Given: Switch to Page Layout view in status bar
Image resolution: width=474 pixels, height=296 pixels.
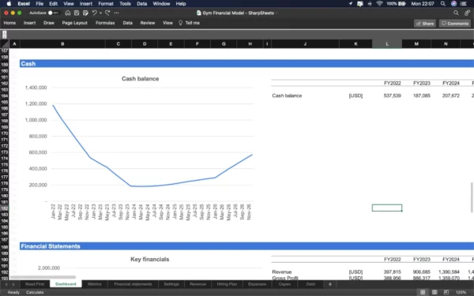Looking at the screenshot, I should pos(434,292).
